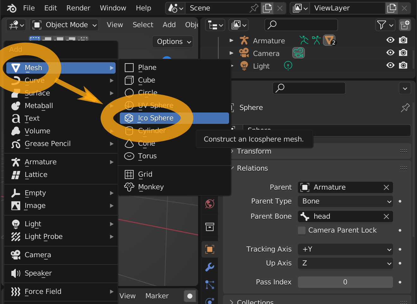Select the Armature object icon in the outliner

[x=244, y=40]
